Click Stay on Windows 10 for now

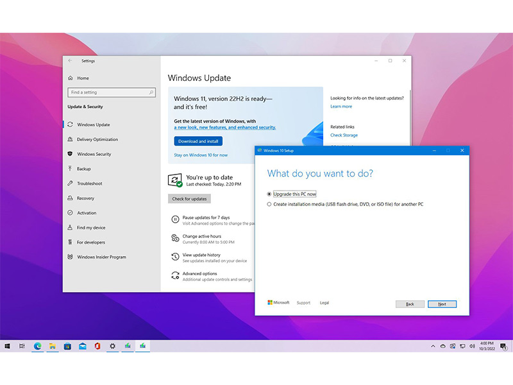[x=201, y=155]
